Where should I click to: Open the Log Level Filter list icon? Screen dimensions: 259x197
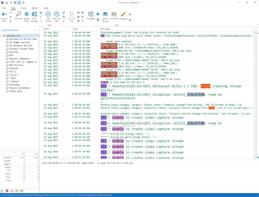(72, 16)
